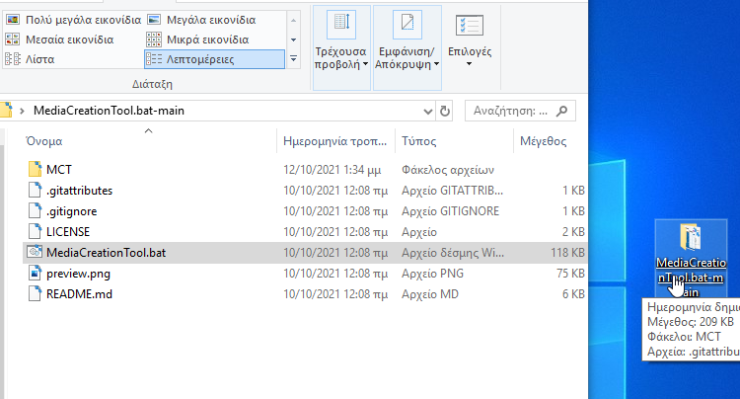Switch to the List view (Λίστα)

coord(31,59)
